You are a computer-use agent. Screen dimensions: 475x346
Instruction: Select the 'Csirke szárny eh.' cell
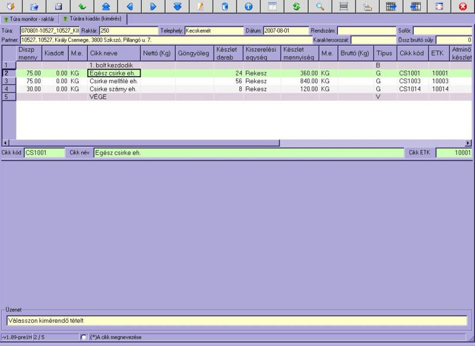(x=114, y=89)
